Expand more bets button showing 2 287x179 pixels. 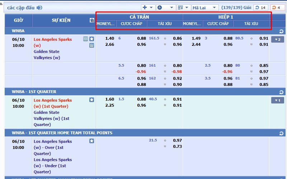[x=277, y=39]
